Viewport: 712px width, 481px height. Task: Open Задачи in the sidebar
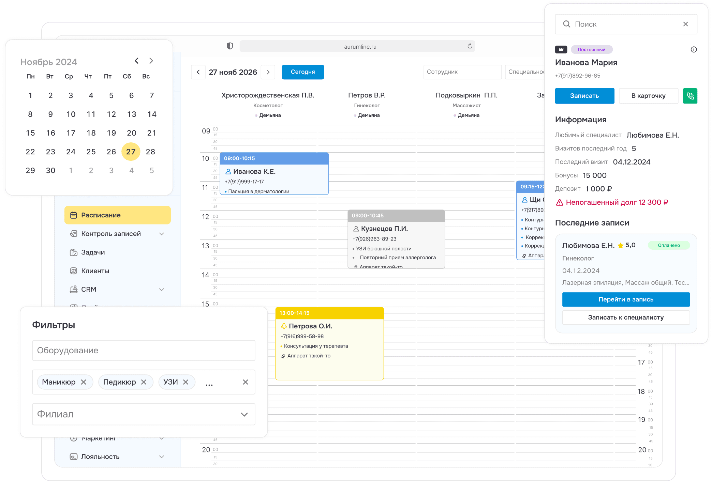point(93,252)
